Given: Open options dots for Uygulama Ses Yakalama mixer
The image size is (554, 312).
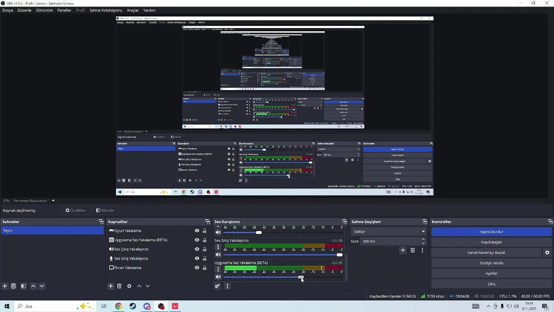Looking at the screenshot, I should (x=218, y=269).
